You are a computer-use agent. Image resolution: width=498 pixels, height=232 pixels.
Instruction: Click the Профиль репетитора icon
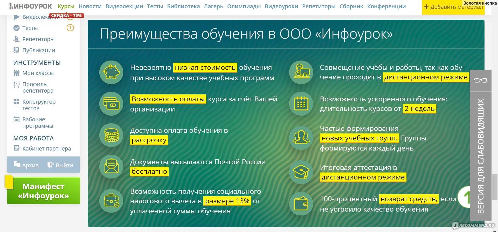click(x=16, y=85)
